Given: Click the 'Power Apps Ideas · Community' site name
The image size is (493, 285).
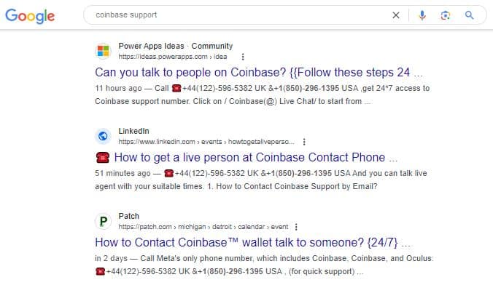Looking at the screenshot, I should [x=176, y=46].
